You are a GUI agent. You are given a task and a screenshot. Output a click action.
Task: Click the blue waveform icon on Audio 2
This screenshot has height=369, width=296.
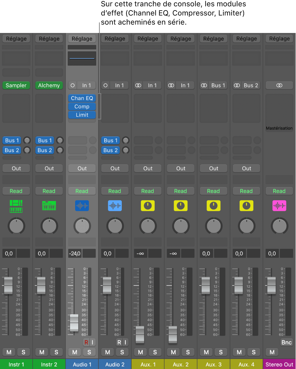point(115,206)
